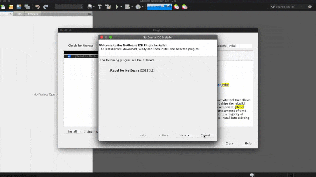Minimize the Projects window group panel

point(90,14)
